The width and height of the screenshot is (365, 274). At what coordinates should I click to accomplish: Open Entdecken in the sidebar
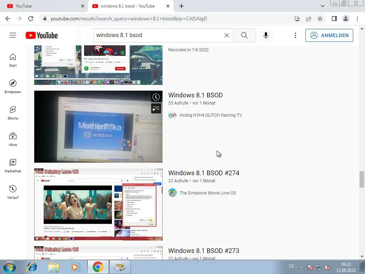tap(13, 87)
